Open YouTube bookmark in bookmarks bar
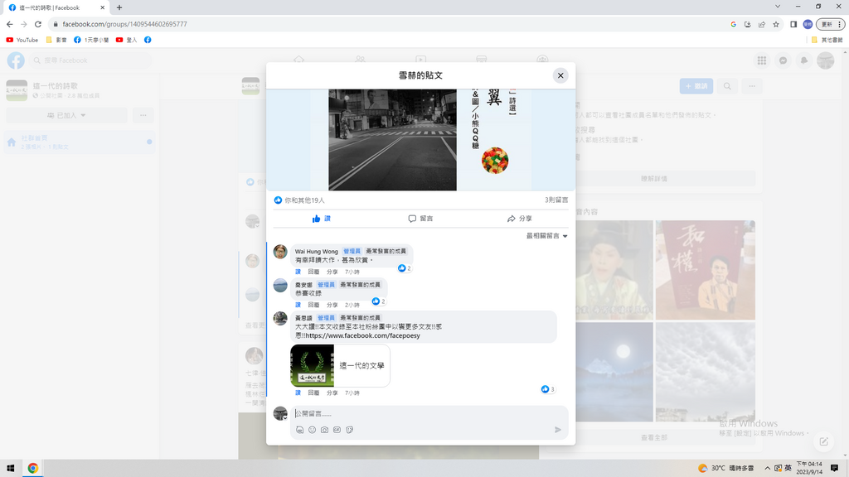 pos(22,40)
